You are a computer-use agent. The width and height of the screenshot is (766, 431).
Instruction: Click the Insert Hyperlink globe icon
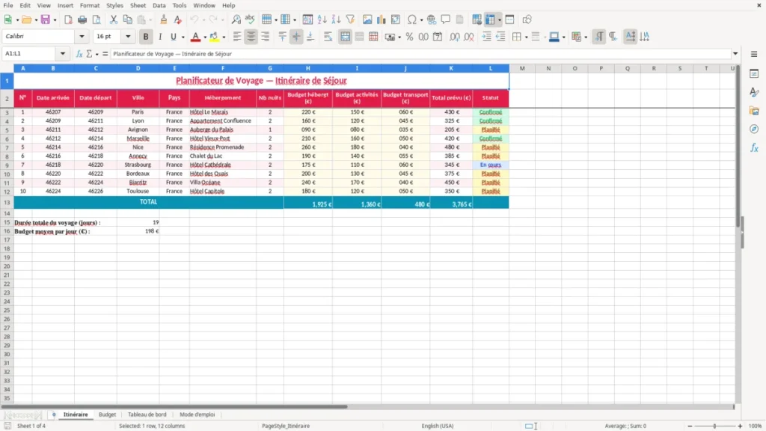(x=432, y=19)
